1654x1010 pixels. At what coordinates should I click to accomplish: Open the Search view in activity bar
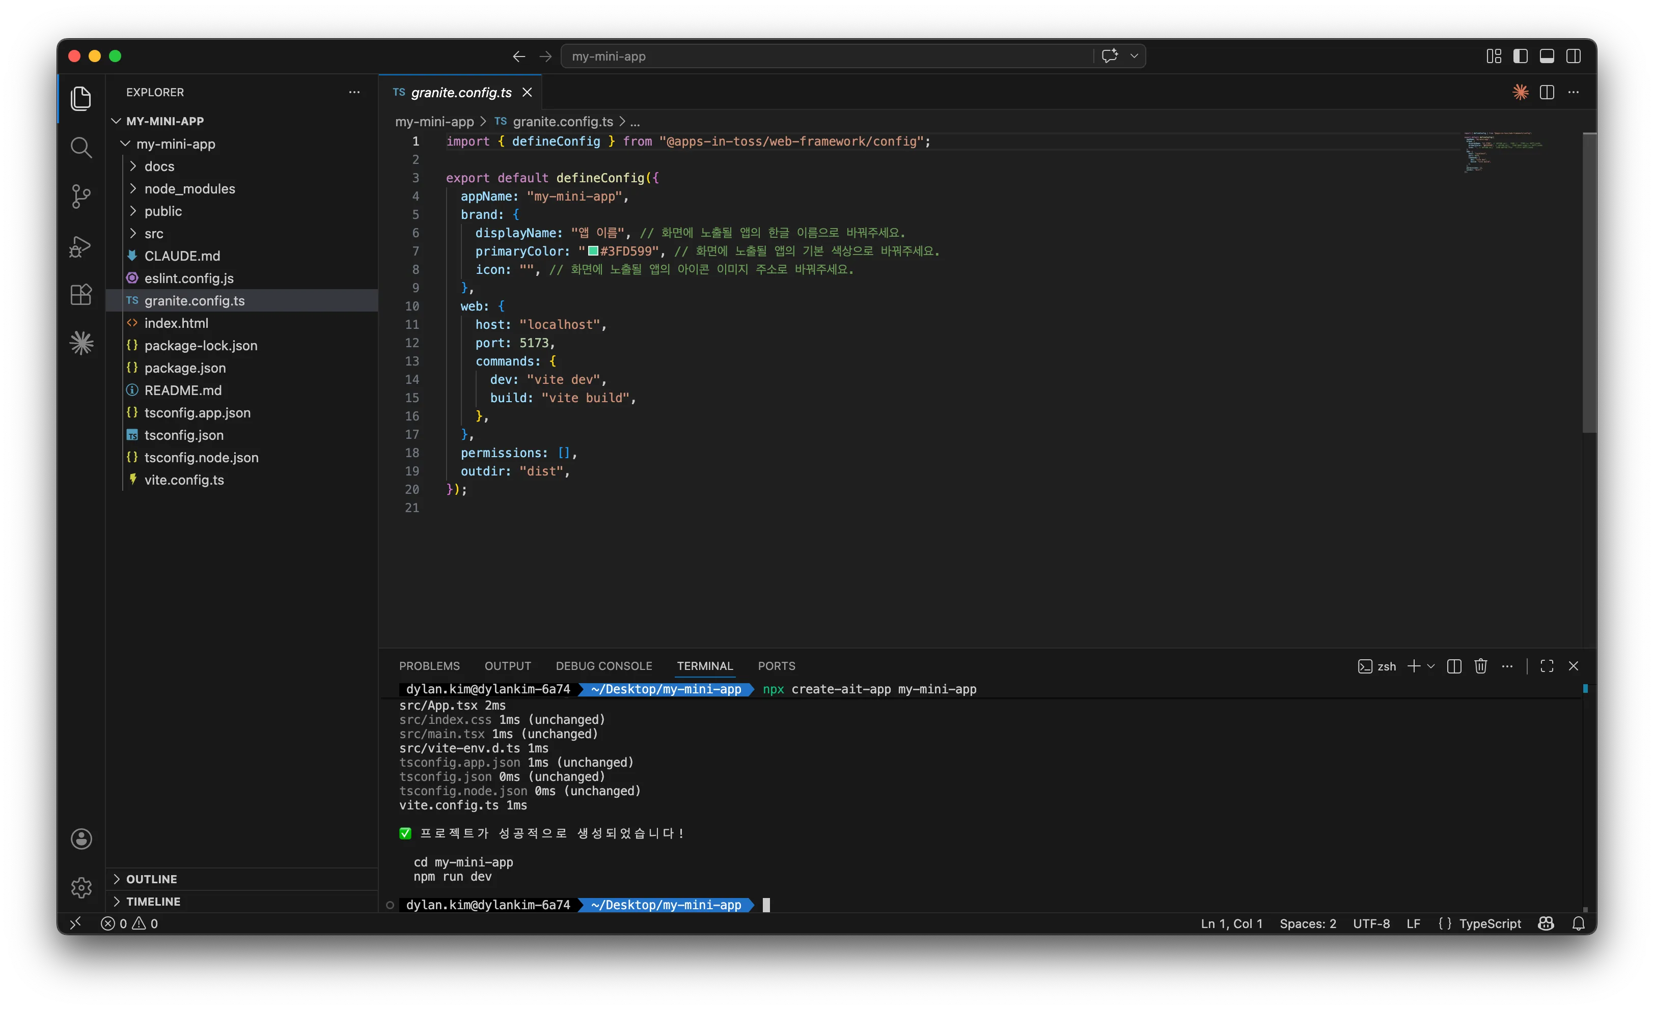pyautogui.click(x=81, y=148)
